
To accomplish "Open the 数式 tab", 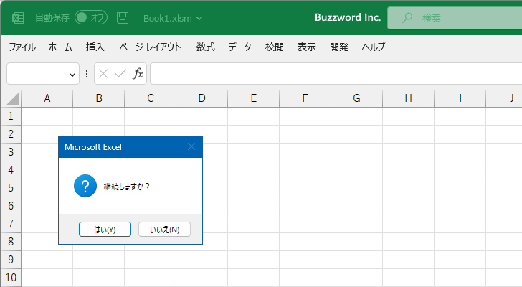I will coord(205,47).
